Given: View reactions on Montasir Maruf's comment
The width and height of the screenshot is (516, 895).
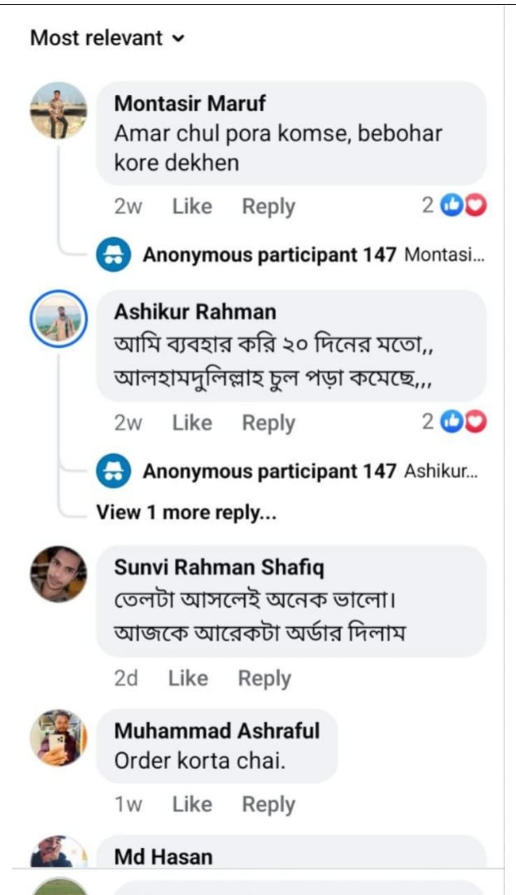Looking at the screenshot, I should tap(454, 206).
